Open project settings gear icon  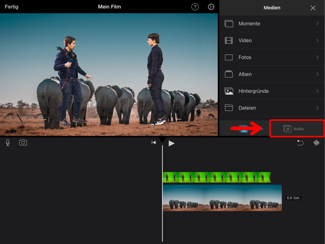pos(211,7)
